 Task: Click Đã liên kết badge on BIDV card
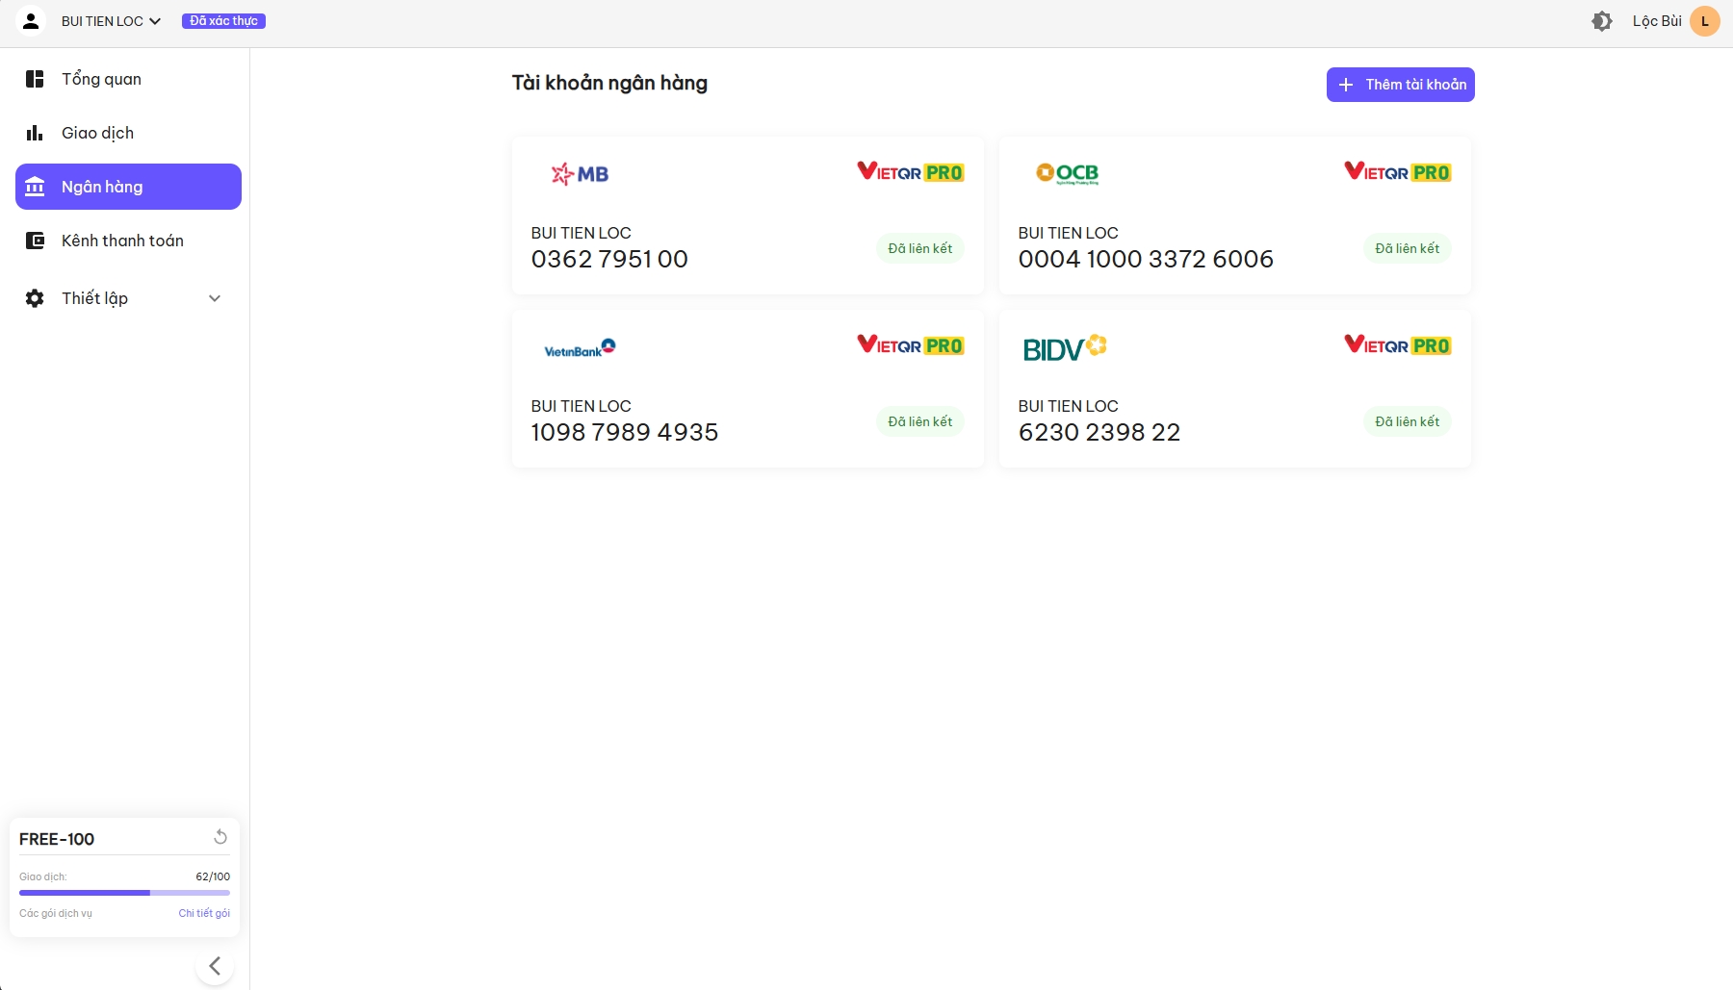pos(1408,421)
